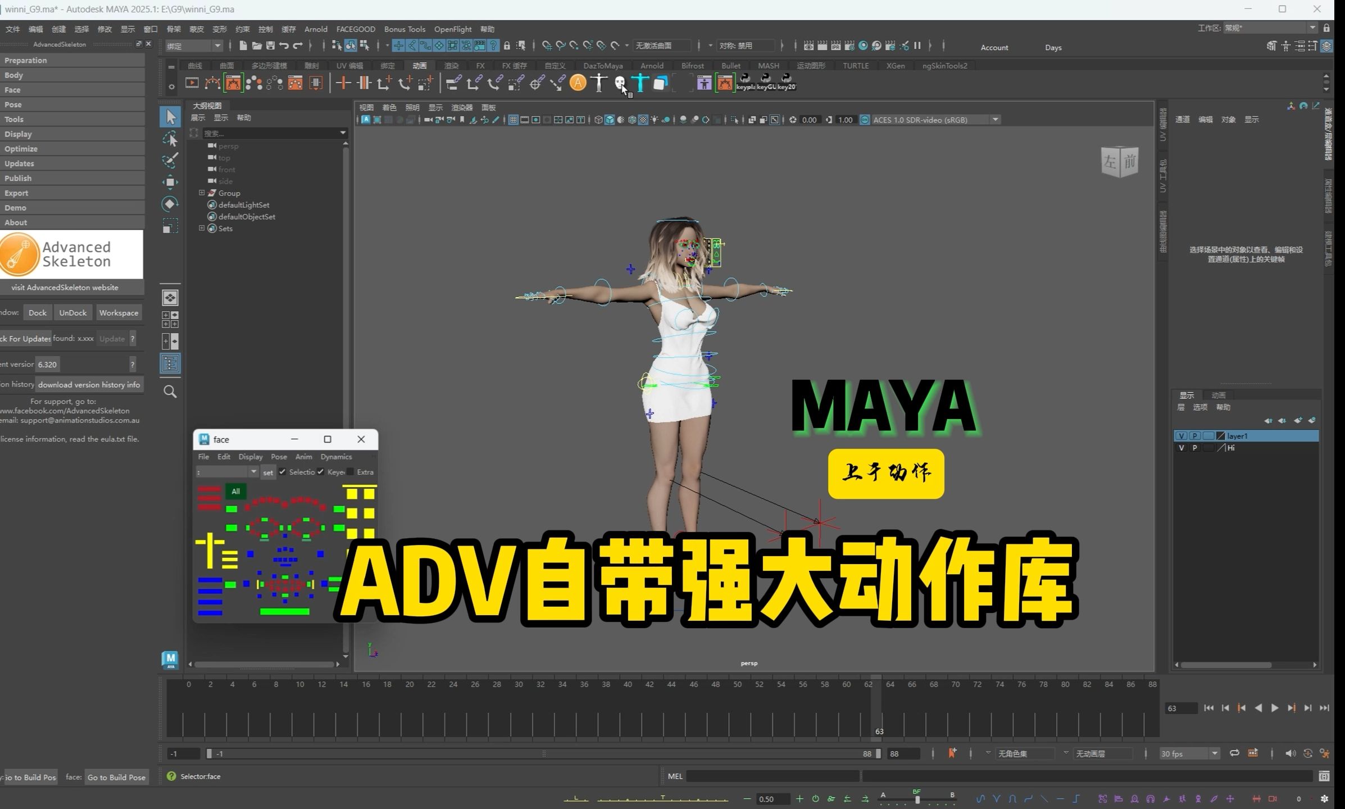Activate the Scale tool in the toolbox
1345x809 pixels.
pyautogui.click(x=170, y=225)
